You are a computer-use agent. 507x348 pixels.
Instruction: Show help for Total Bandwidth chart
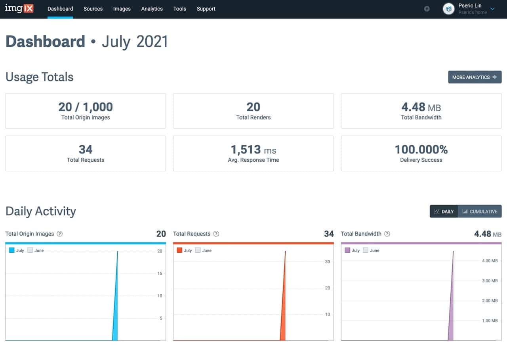(387, 234)
